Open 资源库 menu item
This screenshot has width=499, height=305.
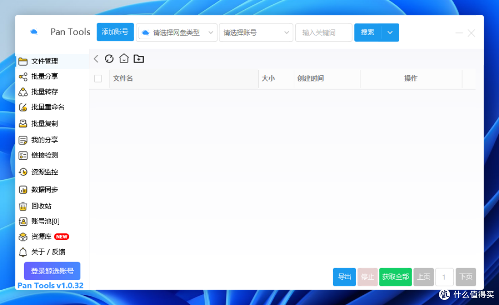(52, 237)
